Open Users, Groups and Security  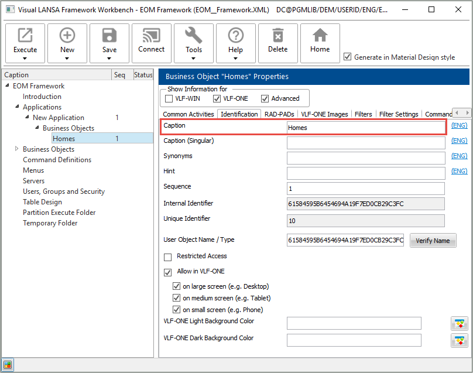[x=64, y=191]
